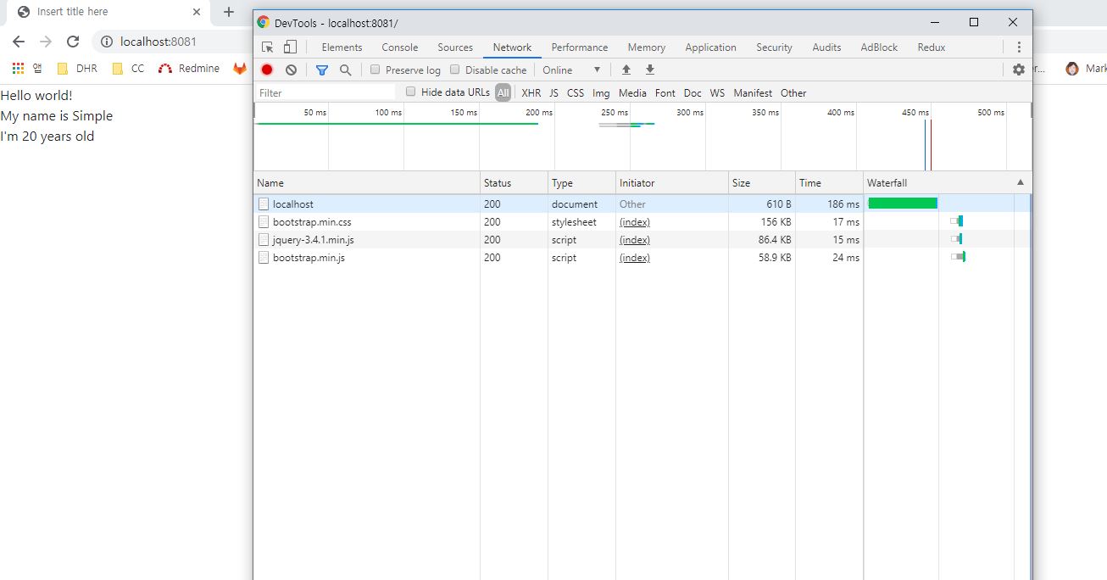
Task: Enable the Disable cache checkbox
Action: coord(454,70)
